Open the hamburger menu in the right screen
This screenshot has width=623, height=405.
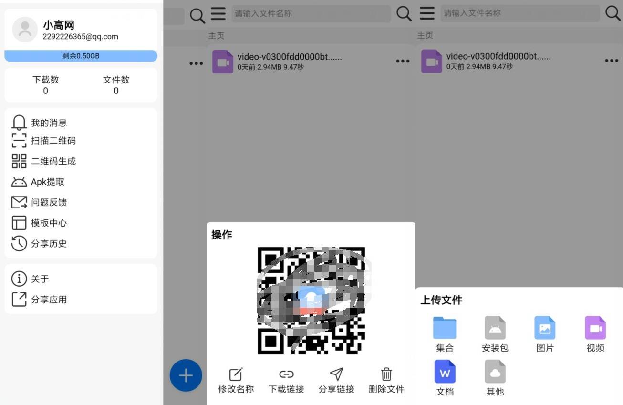[x=427, y=13]
